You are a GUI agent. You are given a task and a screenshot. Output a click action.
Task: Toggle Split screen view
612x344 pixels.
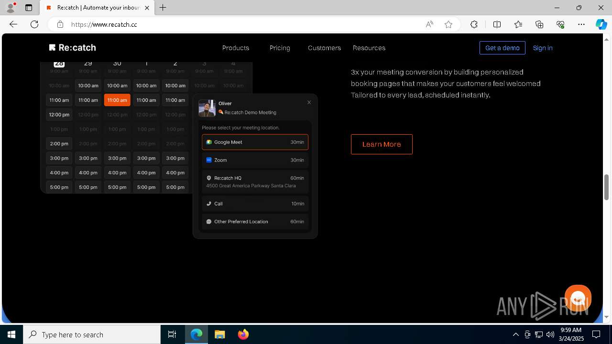[497, 24]
